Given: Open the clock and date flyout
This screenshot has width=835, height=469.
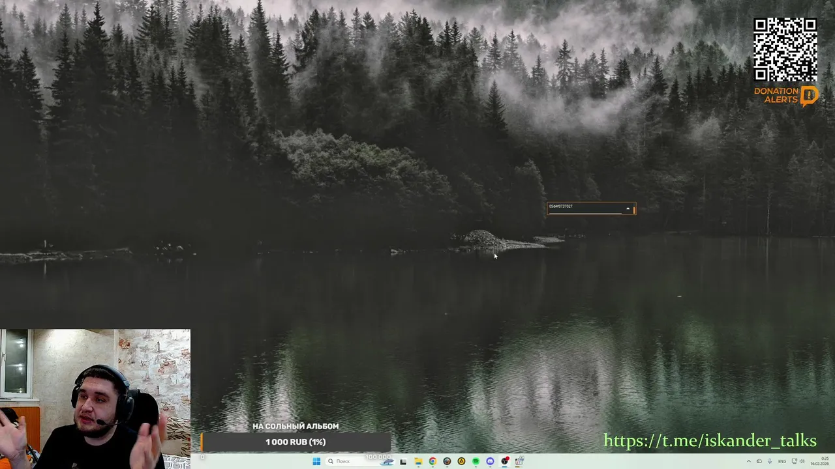Looking at the screenshot, I should (820, 461).
